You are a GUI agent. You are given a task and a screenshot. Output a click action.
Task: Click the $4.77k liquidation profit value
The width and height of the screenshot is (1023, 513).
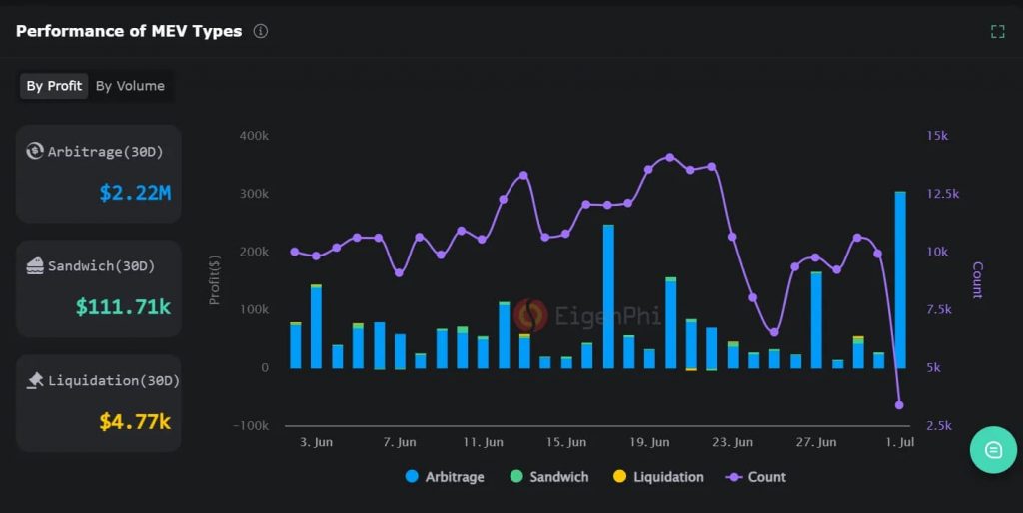click(x=135, y=421)
